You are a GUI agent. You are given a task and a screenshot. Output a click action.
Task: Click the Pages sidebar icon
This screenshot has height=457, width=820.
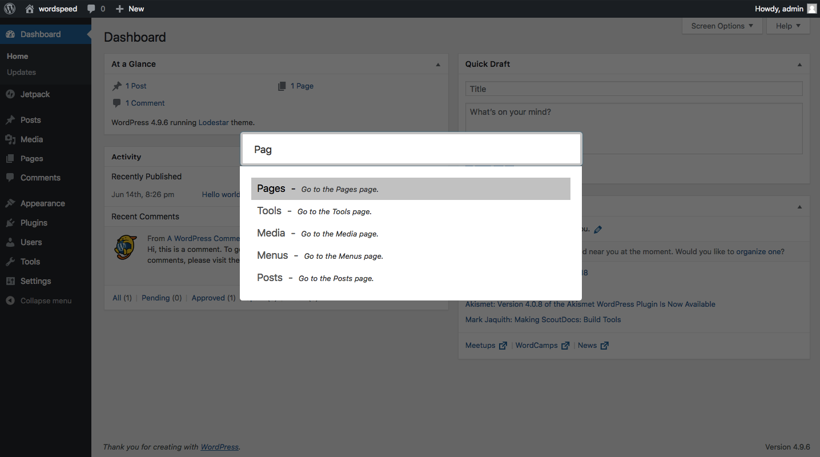[x=10, y=159]
